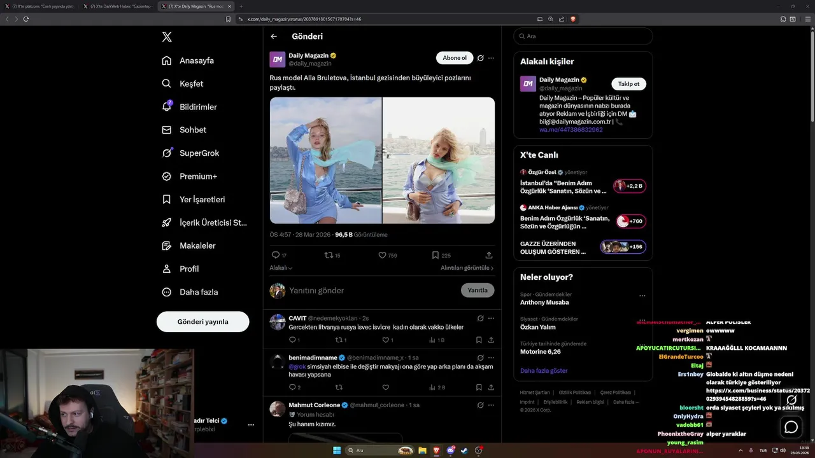Open account menu beside the @...plebixi handle
Screen dimensions: 815x458
[251, 424]
